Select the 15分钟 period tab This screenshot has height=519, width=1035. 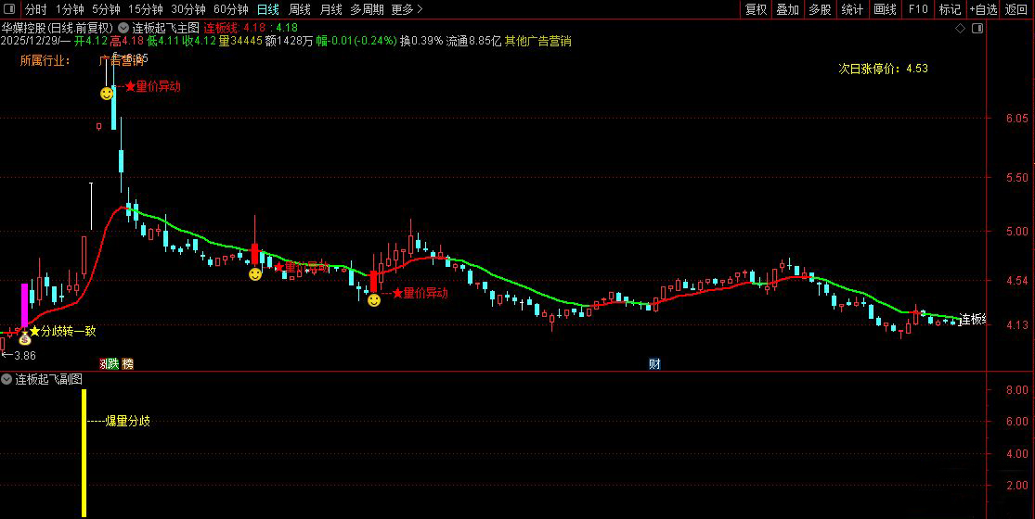(x=145, y=9)
